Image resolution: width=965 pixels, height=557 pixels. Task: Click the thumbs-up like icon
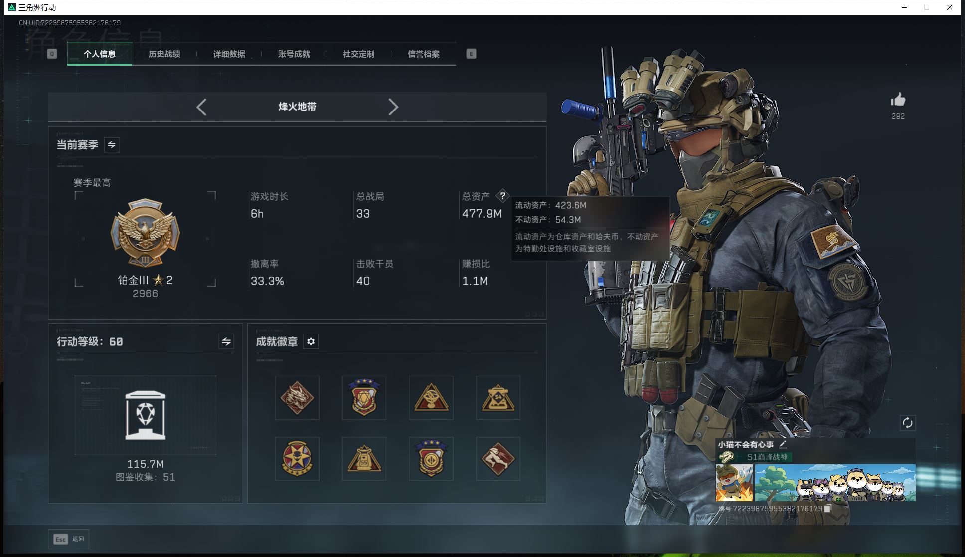click(x=898, y=100)
